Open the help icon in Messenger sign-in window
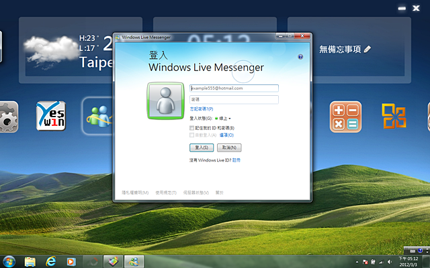 pyautogui.click(x=300, y=57)
